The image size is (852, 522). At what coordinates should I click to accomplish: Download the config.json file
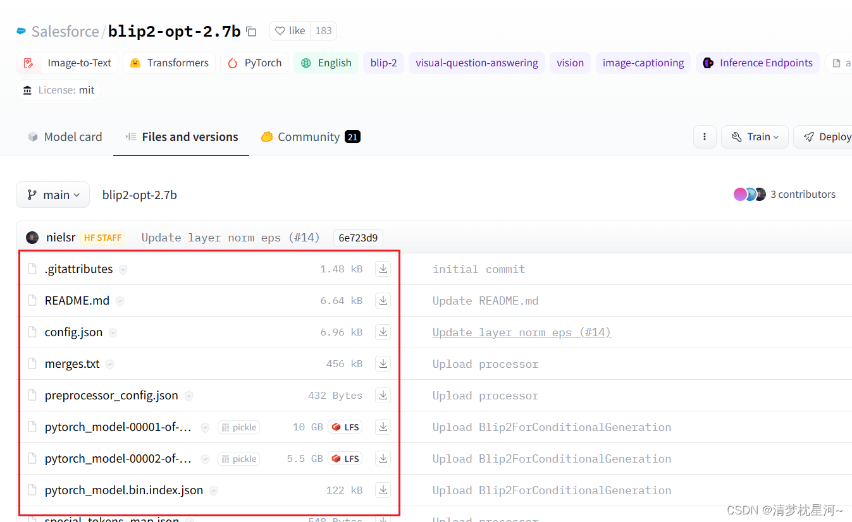(383, 332)
